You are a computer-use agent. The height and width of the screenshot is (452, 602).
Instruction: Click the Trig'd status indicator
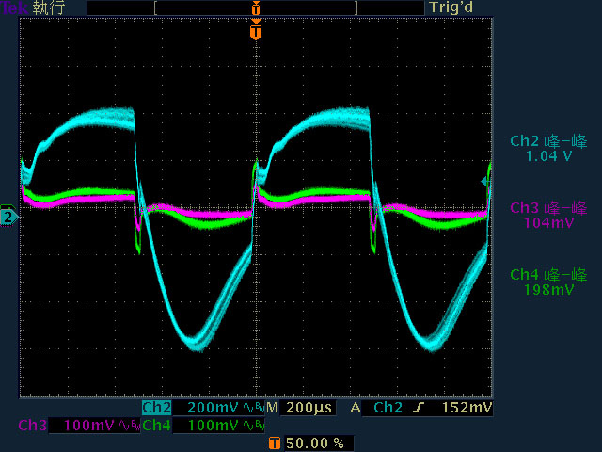click(451, 8)
